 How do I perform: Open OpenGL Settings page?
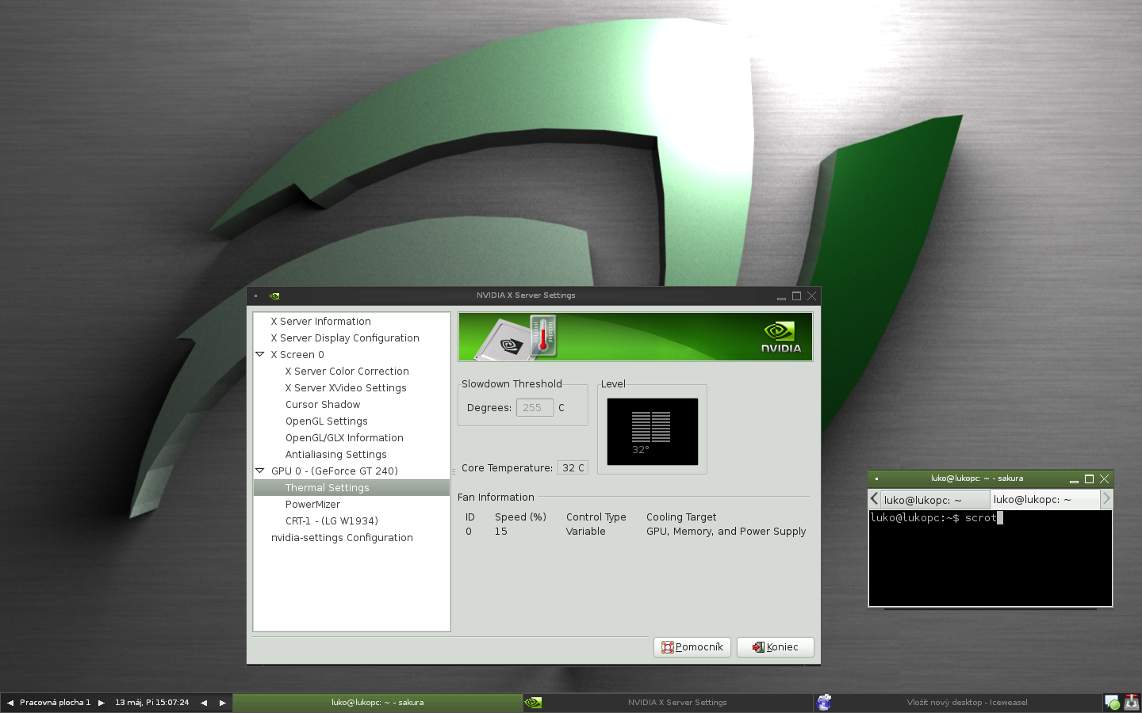pos(327,421)
